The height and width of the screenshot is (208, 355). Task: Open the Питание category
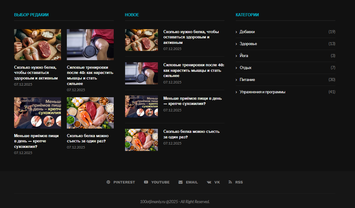(247, 79)
